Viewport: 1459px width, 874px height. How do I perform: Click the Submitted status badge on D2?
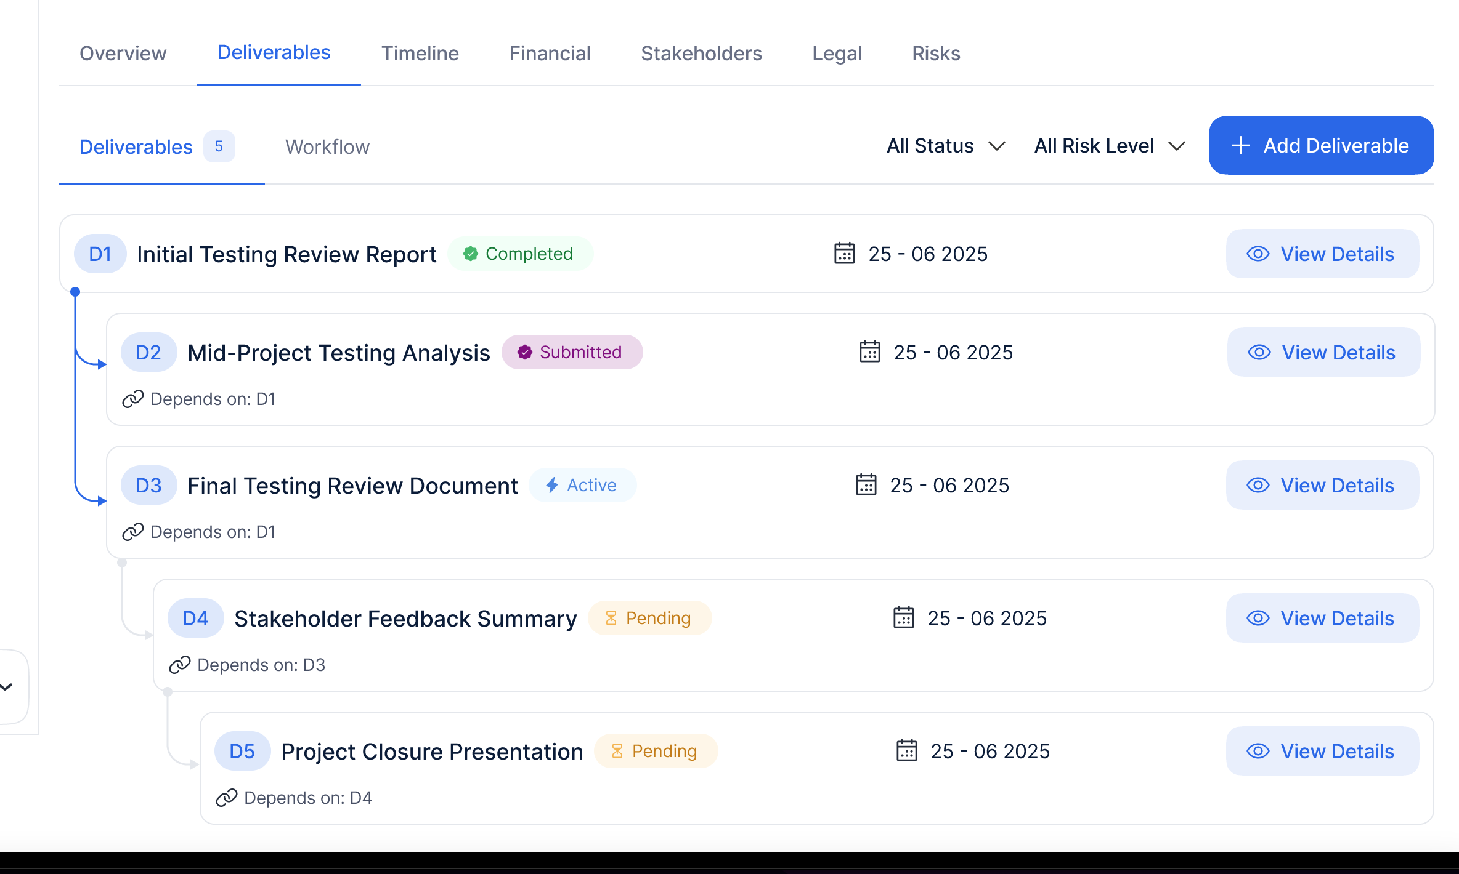[x=572, y=352]
